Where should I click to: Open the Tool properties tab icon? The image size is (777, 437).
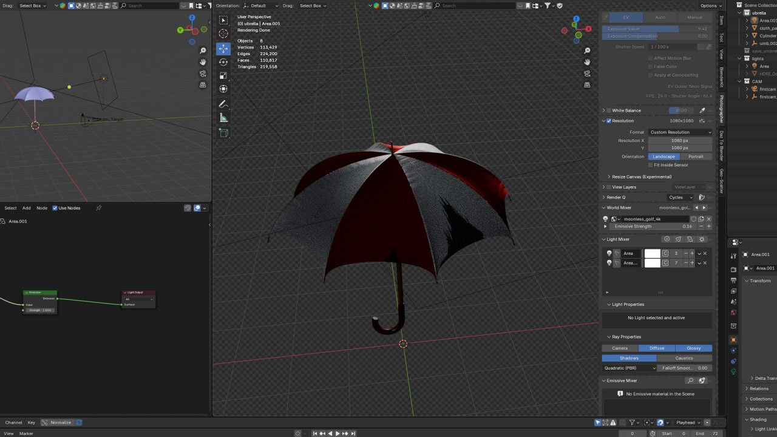[x=733, y=256]
